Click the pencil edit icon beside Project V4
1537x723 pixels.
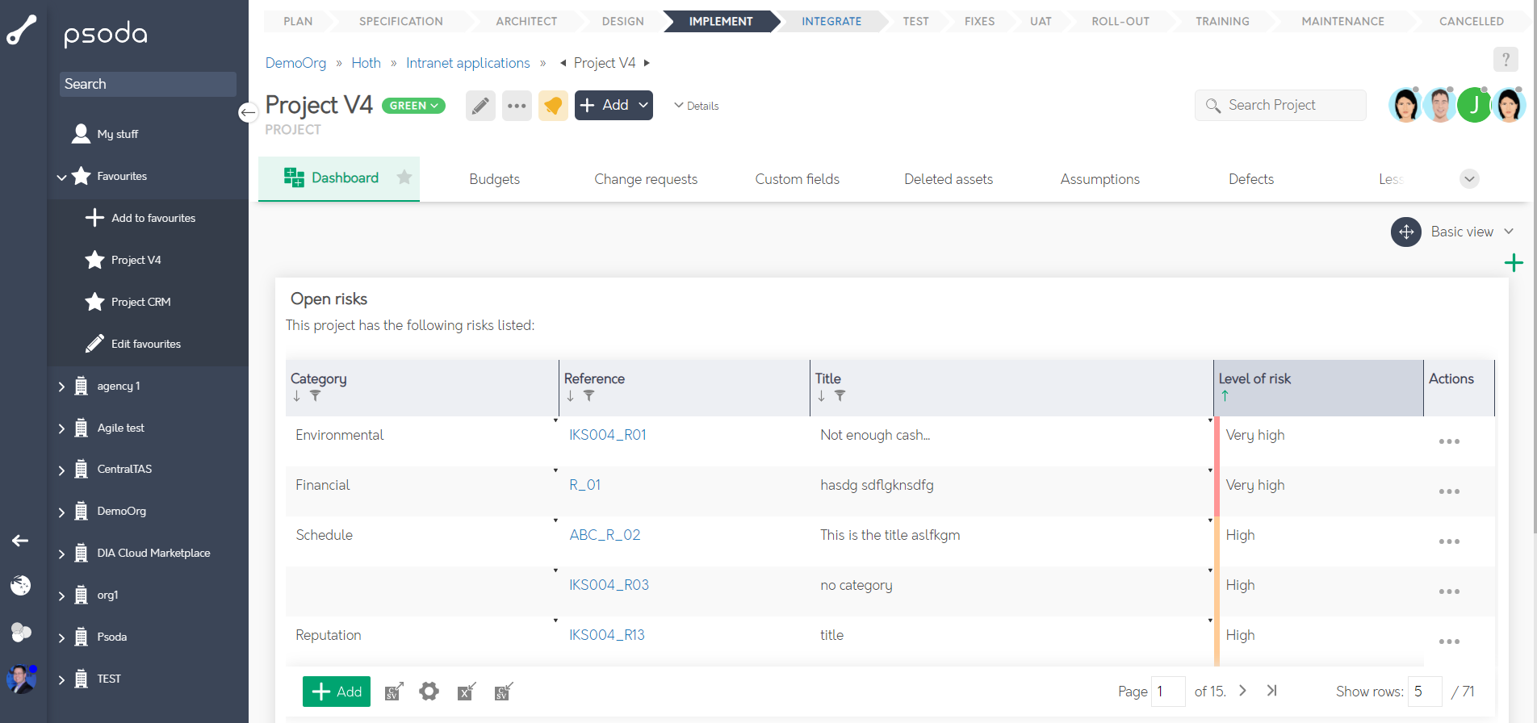(x=480, y=106)
